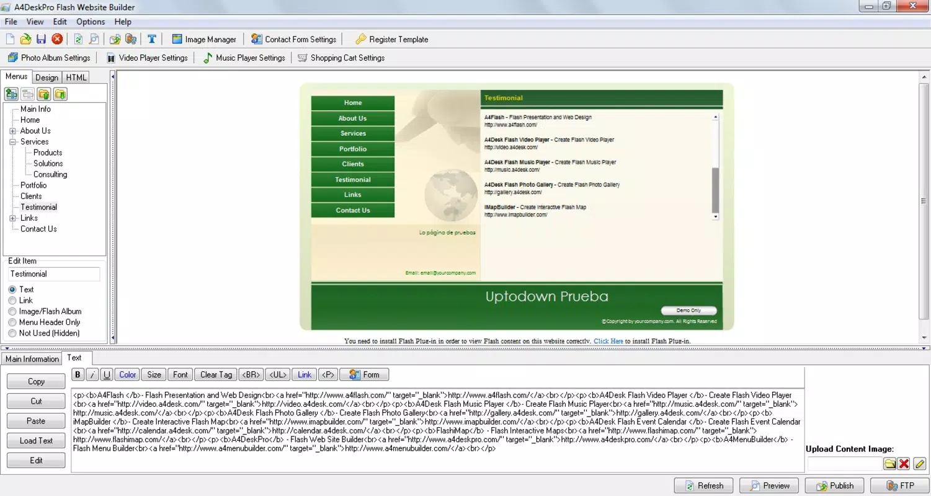
Task: Open Music Player Settings
Action: pos(244,58)
